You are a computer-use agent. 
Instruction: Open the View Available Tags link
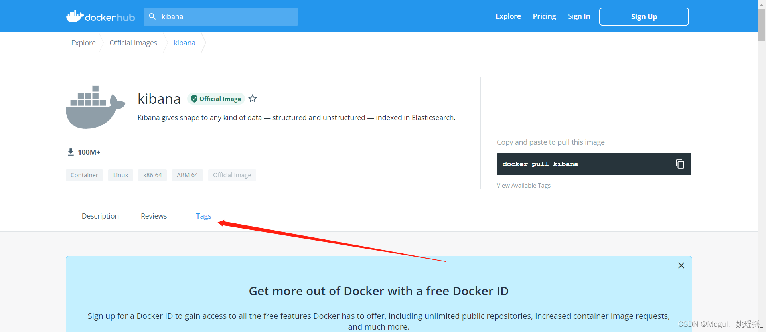pos(523,186)
